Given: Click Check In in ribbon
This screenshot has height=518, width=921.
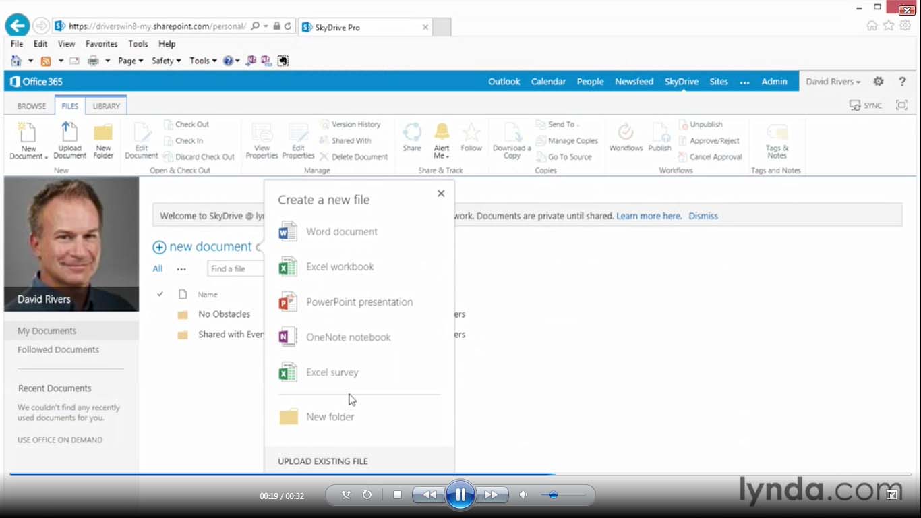Looking at the screenshot, I should 183,140.
